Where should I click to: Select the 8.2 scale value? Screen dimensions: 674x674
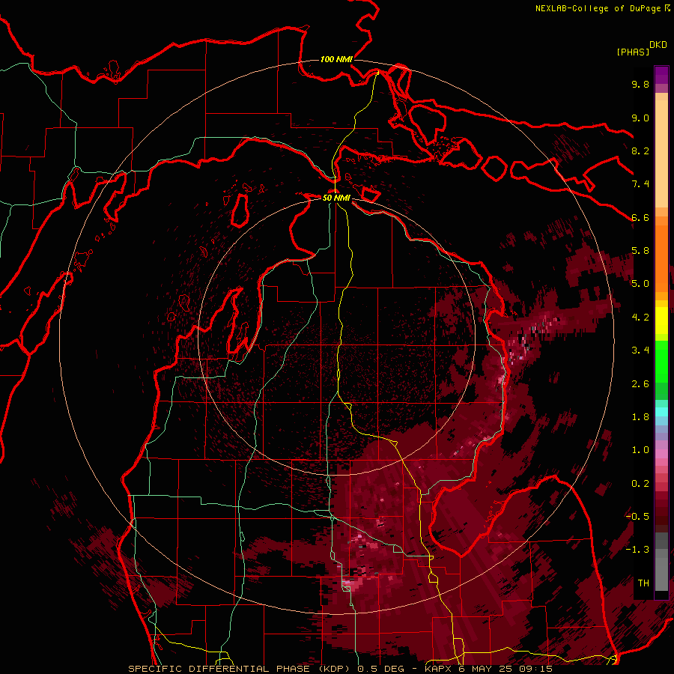tap(640, 151)
